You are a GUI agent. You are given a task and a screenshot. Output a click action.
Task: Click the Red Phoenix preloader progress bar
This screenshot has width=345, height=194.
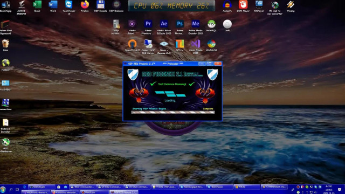coord(172,112)
